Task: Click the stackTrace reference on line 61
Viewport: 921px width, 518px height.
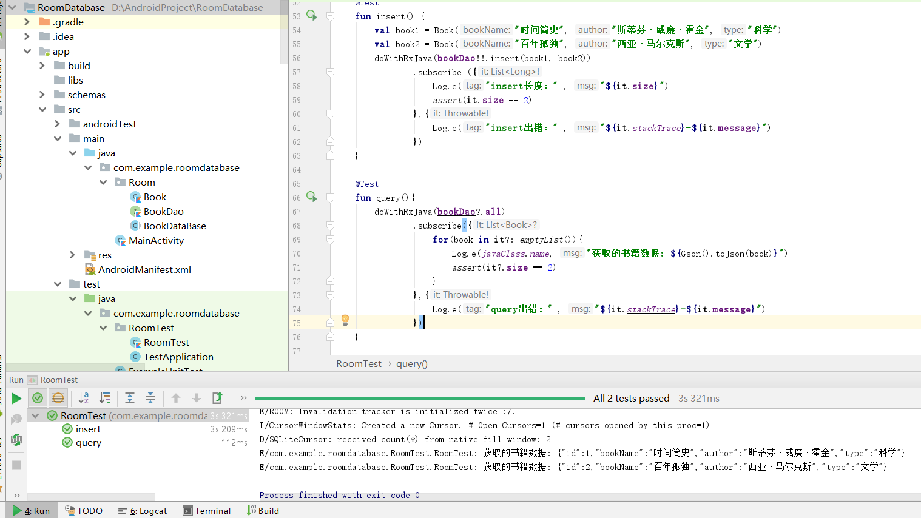Action: pos(657,128)
